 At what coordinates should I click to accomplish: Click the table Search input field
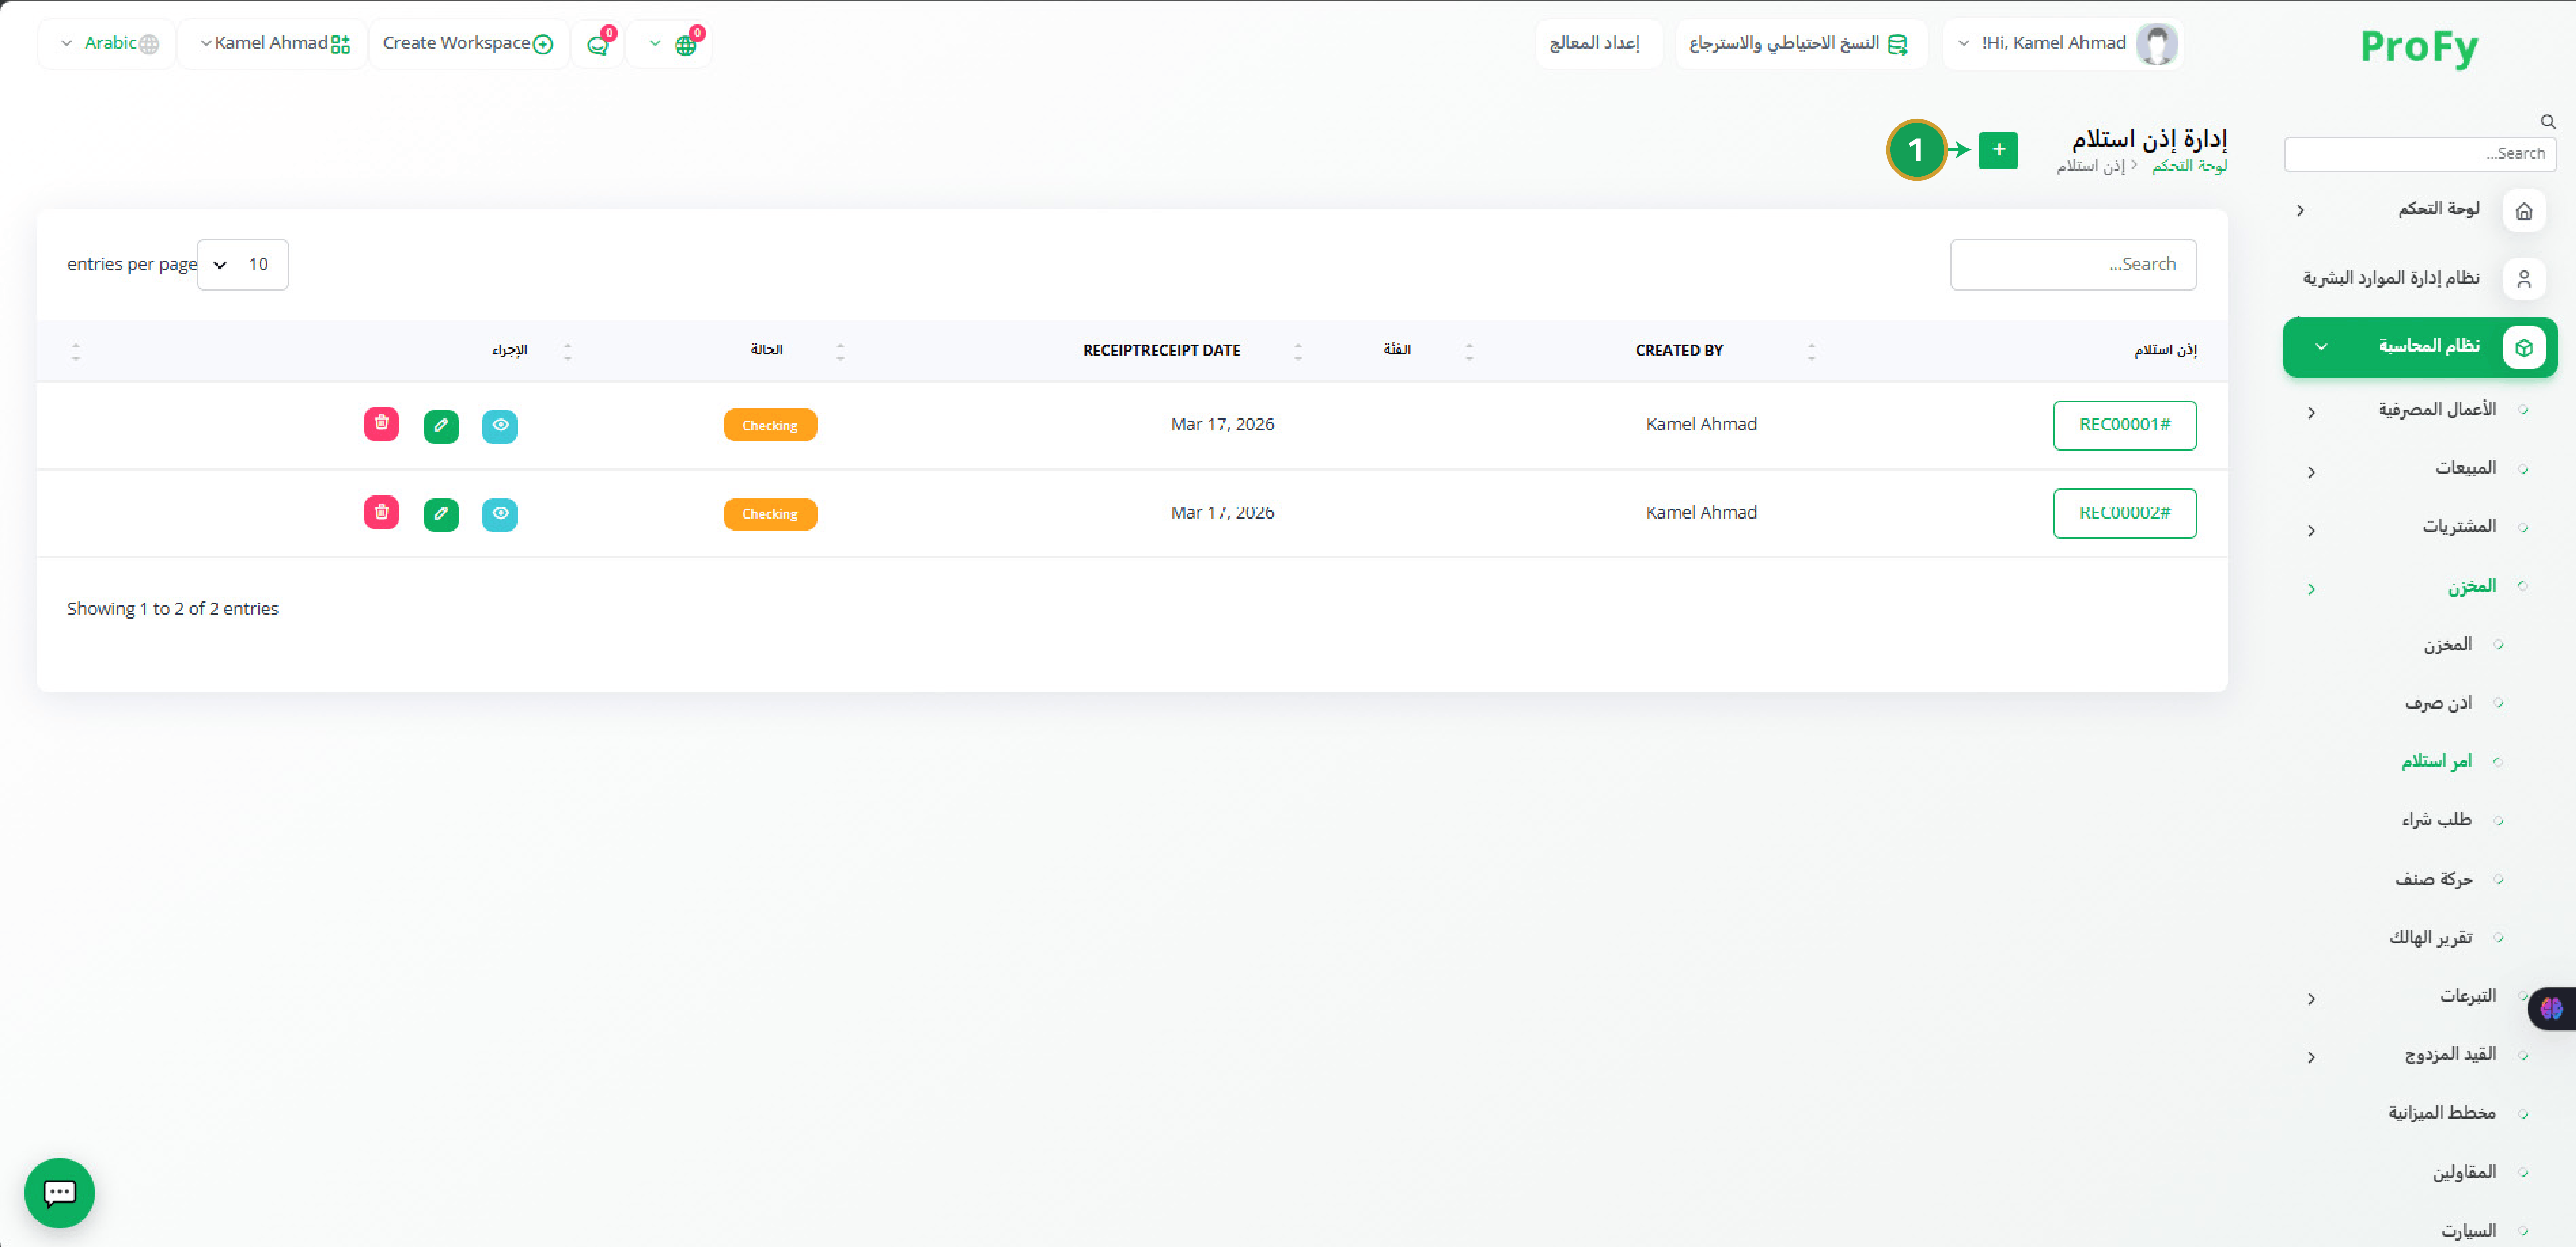pos(2072,265)
